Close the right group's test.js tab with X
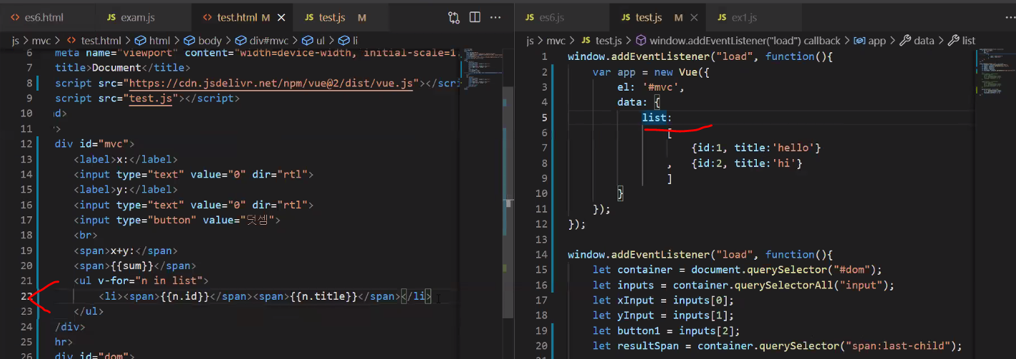Viewport: 1016px width, 359px height. 695,17
